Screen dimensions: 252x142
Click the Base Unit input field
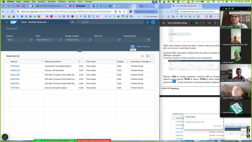106,40
